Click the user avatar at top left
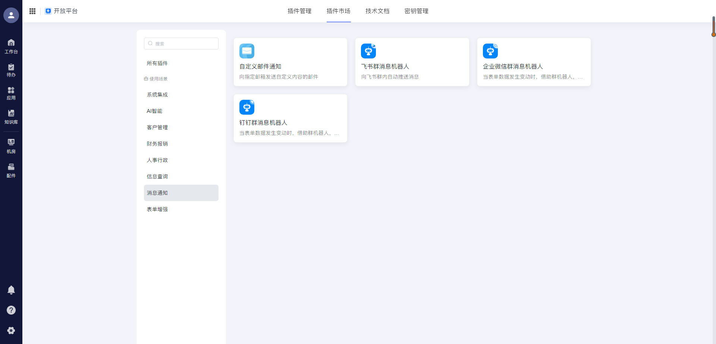The image size is (716, 344). tap(11, 15)
